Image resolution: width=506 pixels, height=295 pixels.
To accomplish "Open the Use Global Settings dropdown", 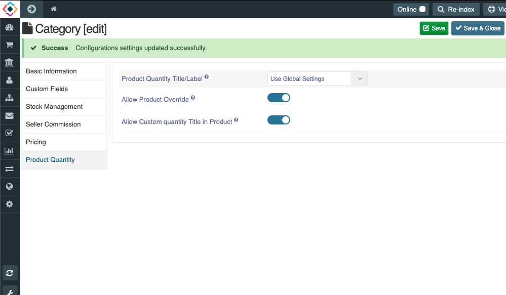I will (x=318, y=78).
